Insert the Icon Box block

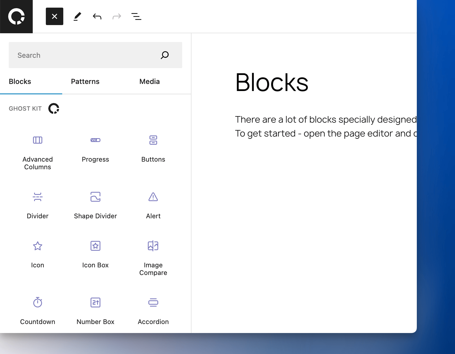click(95, 255)
